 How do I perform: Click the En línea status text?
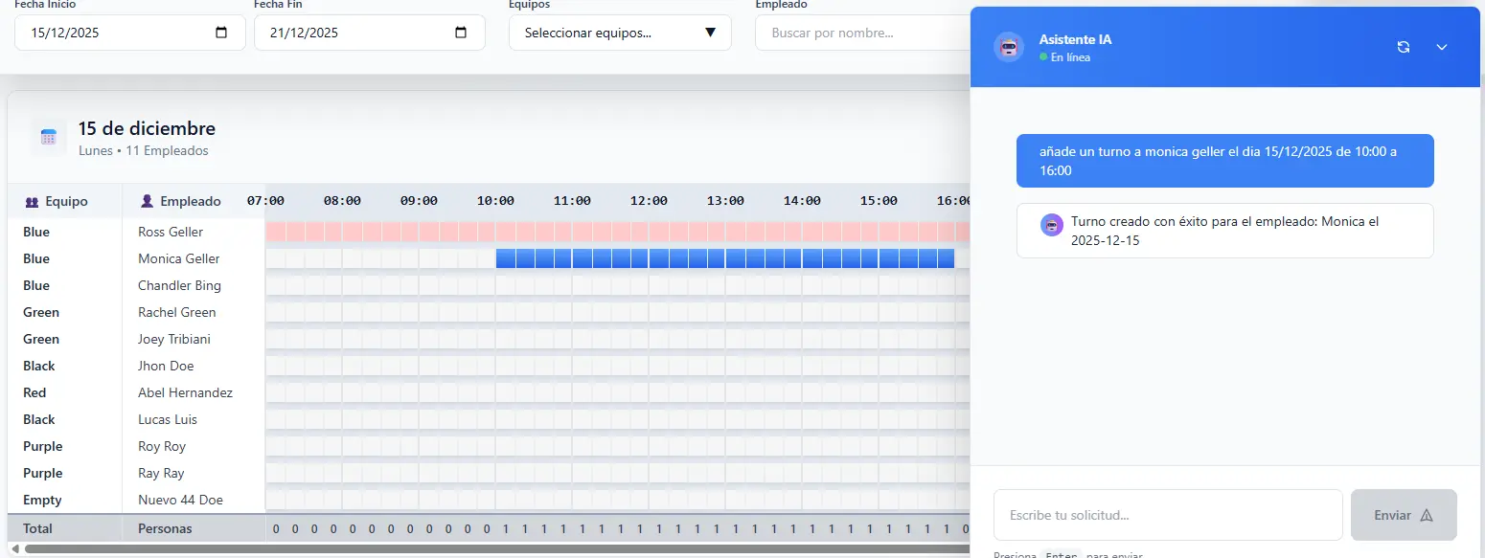tap(1070, 57)
